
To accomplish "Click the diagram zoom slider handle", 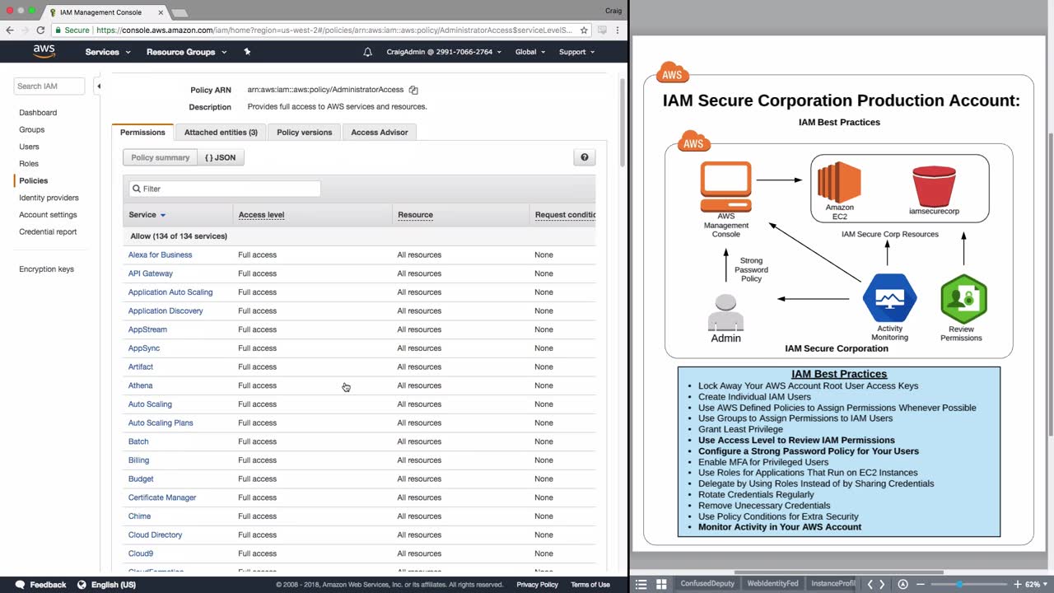I will click(959, 585).
